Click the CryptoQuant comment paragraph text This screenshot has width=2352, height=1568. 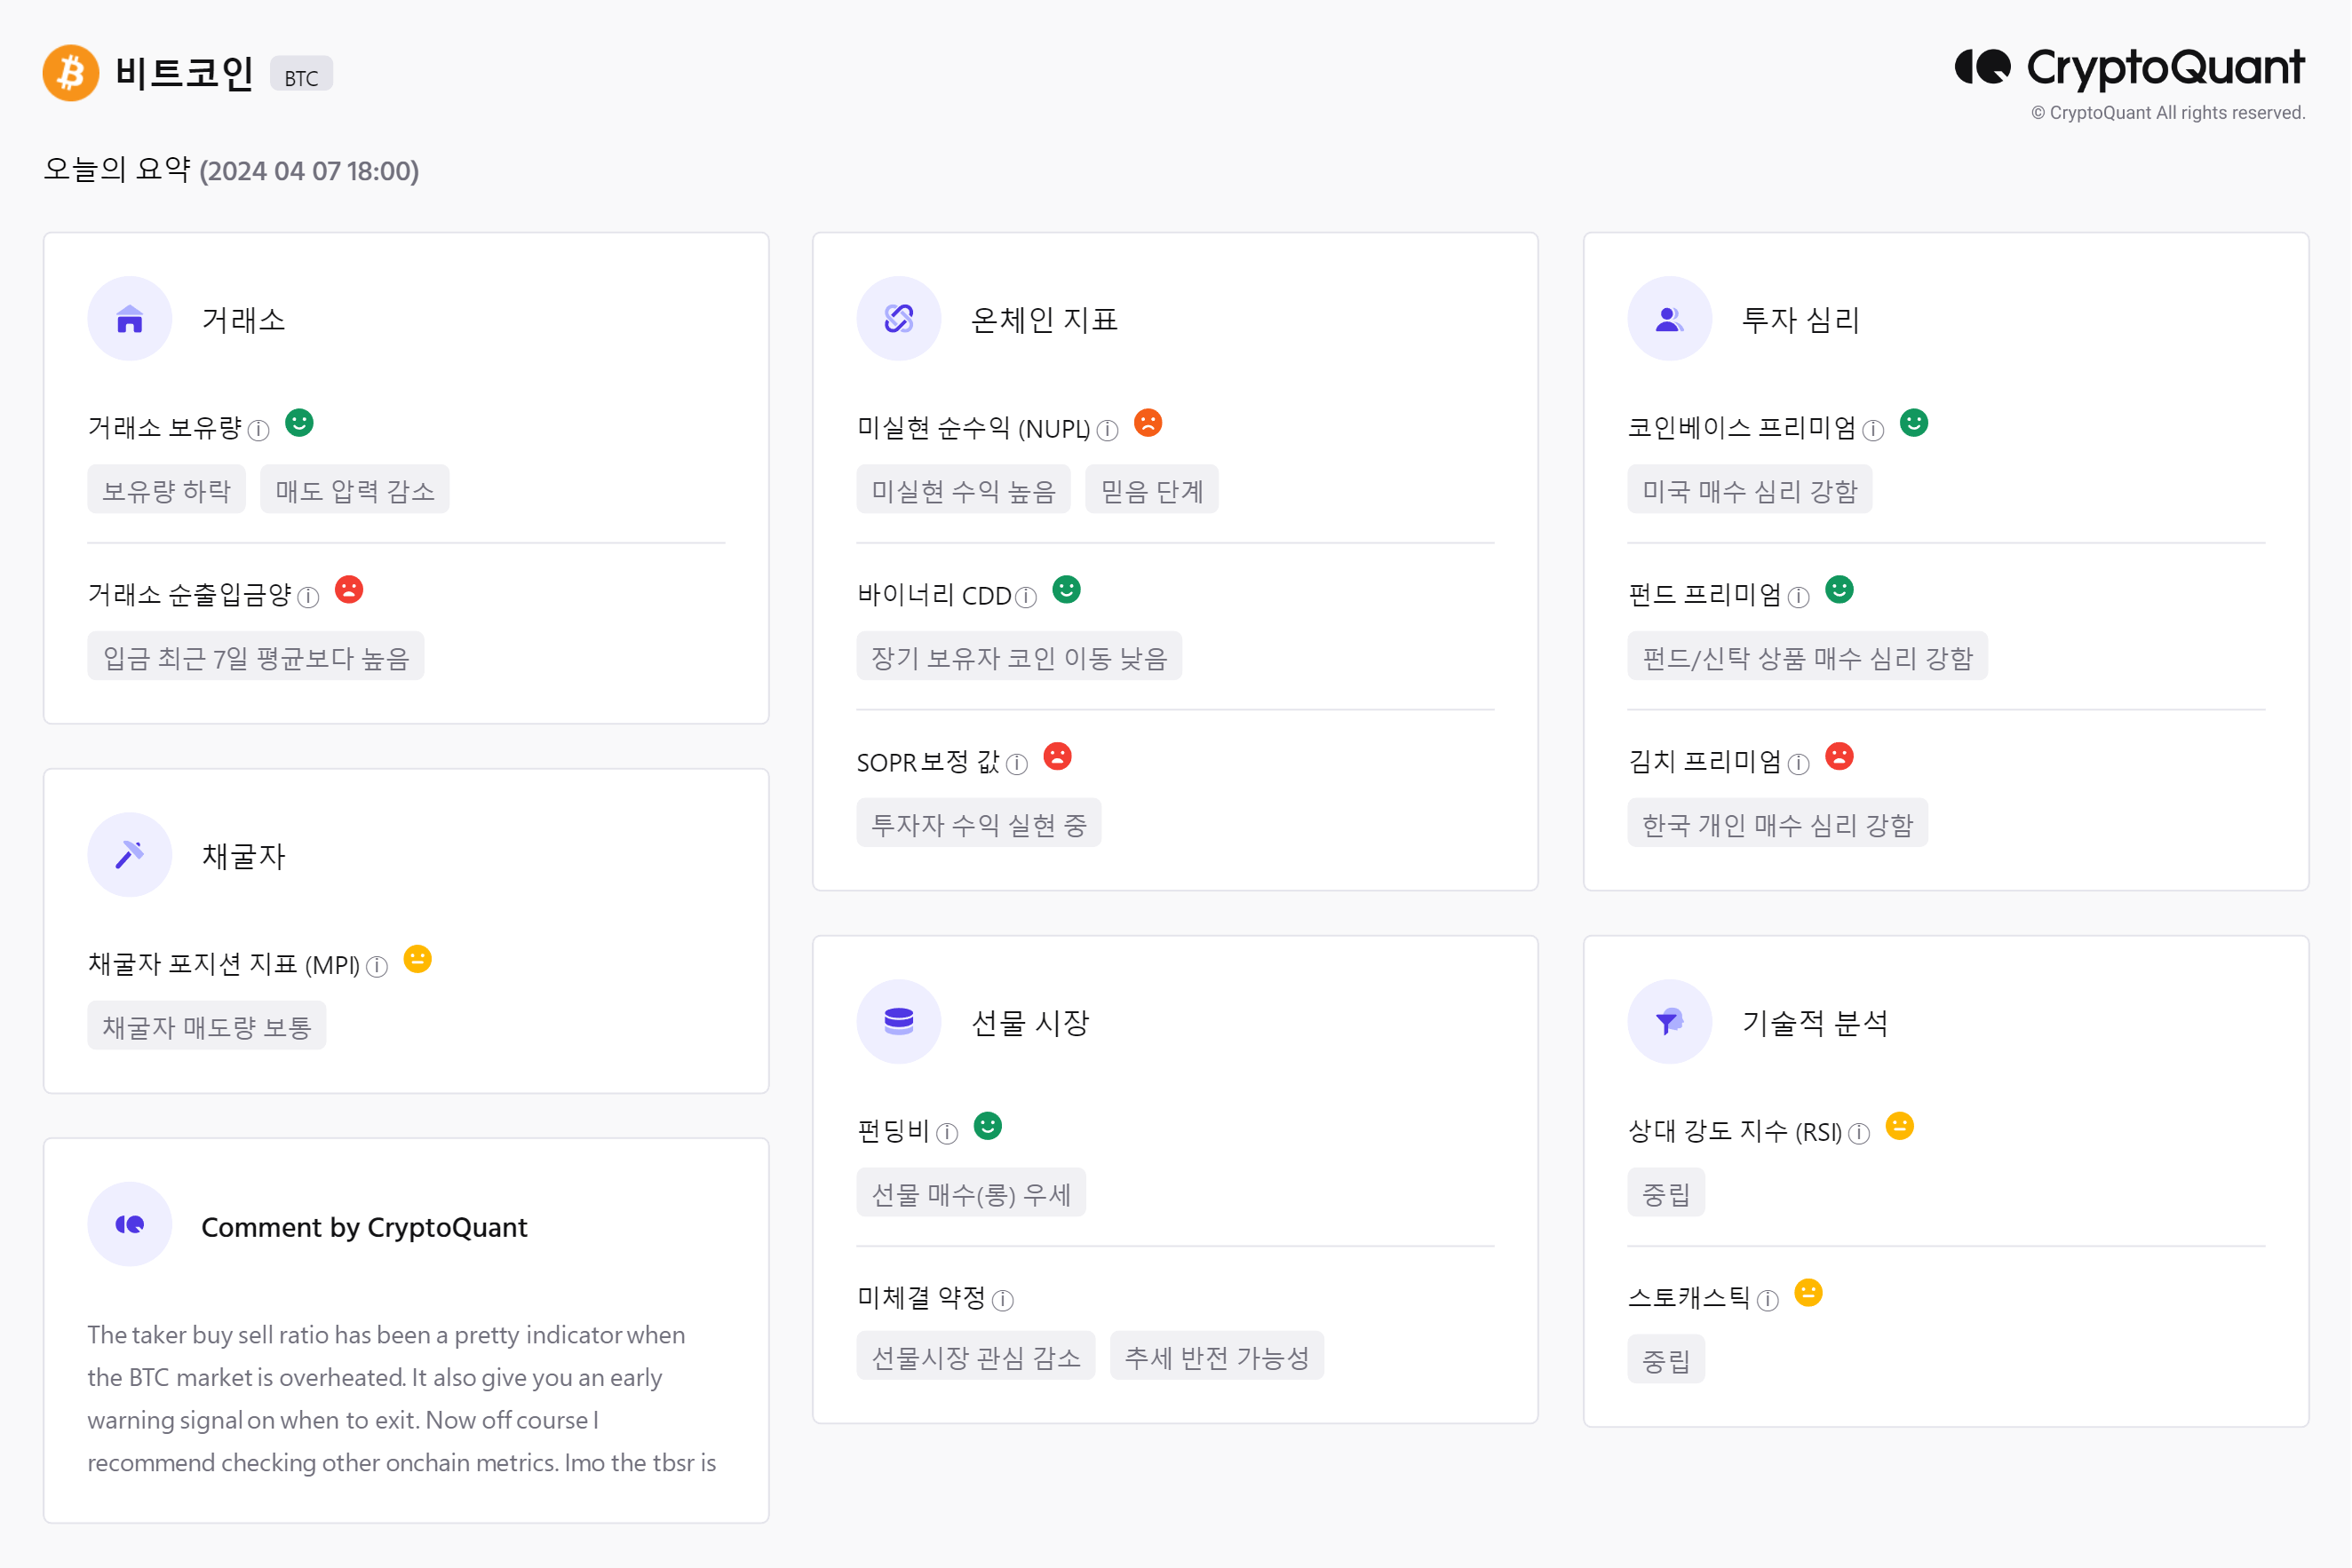[402, 1398]
